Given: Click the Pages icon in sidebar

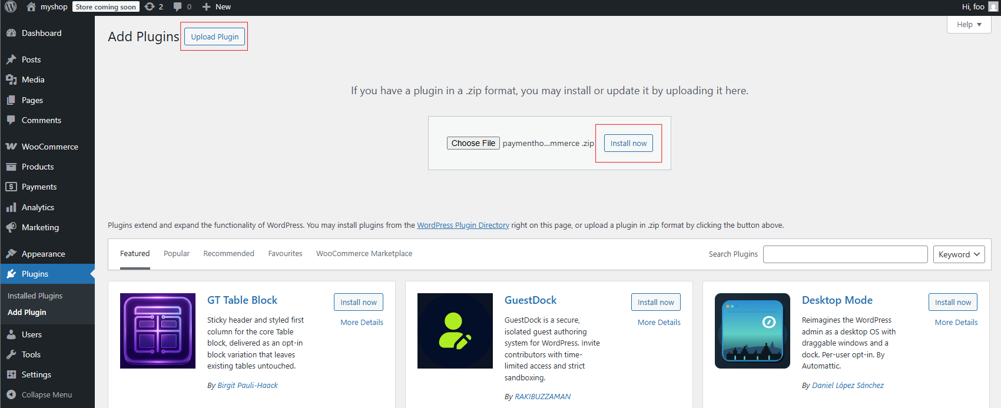Looking at the screenshot, I should 11,100.
